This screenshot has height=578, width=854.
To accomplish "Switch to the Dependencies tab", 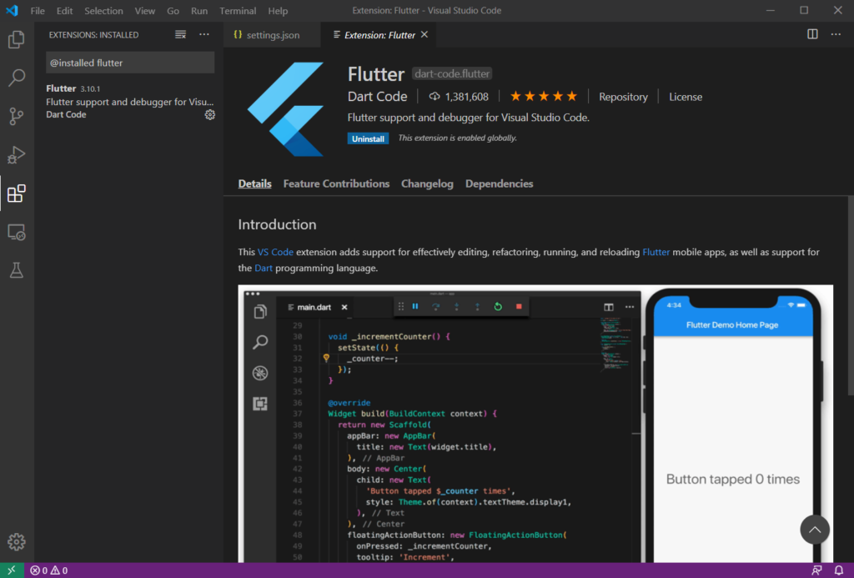I will pos(499,183).
